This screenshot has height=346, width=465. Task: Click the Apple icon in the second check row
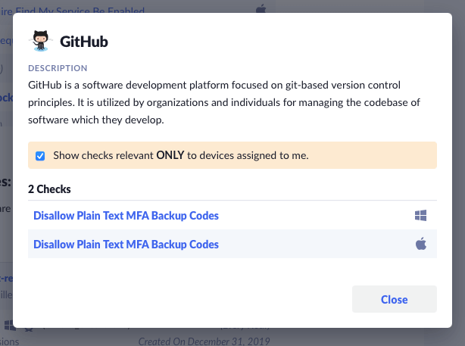[x=421, y=244]
